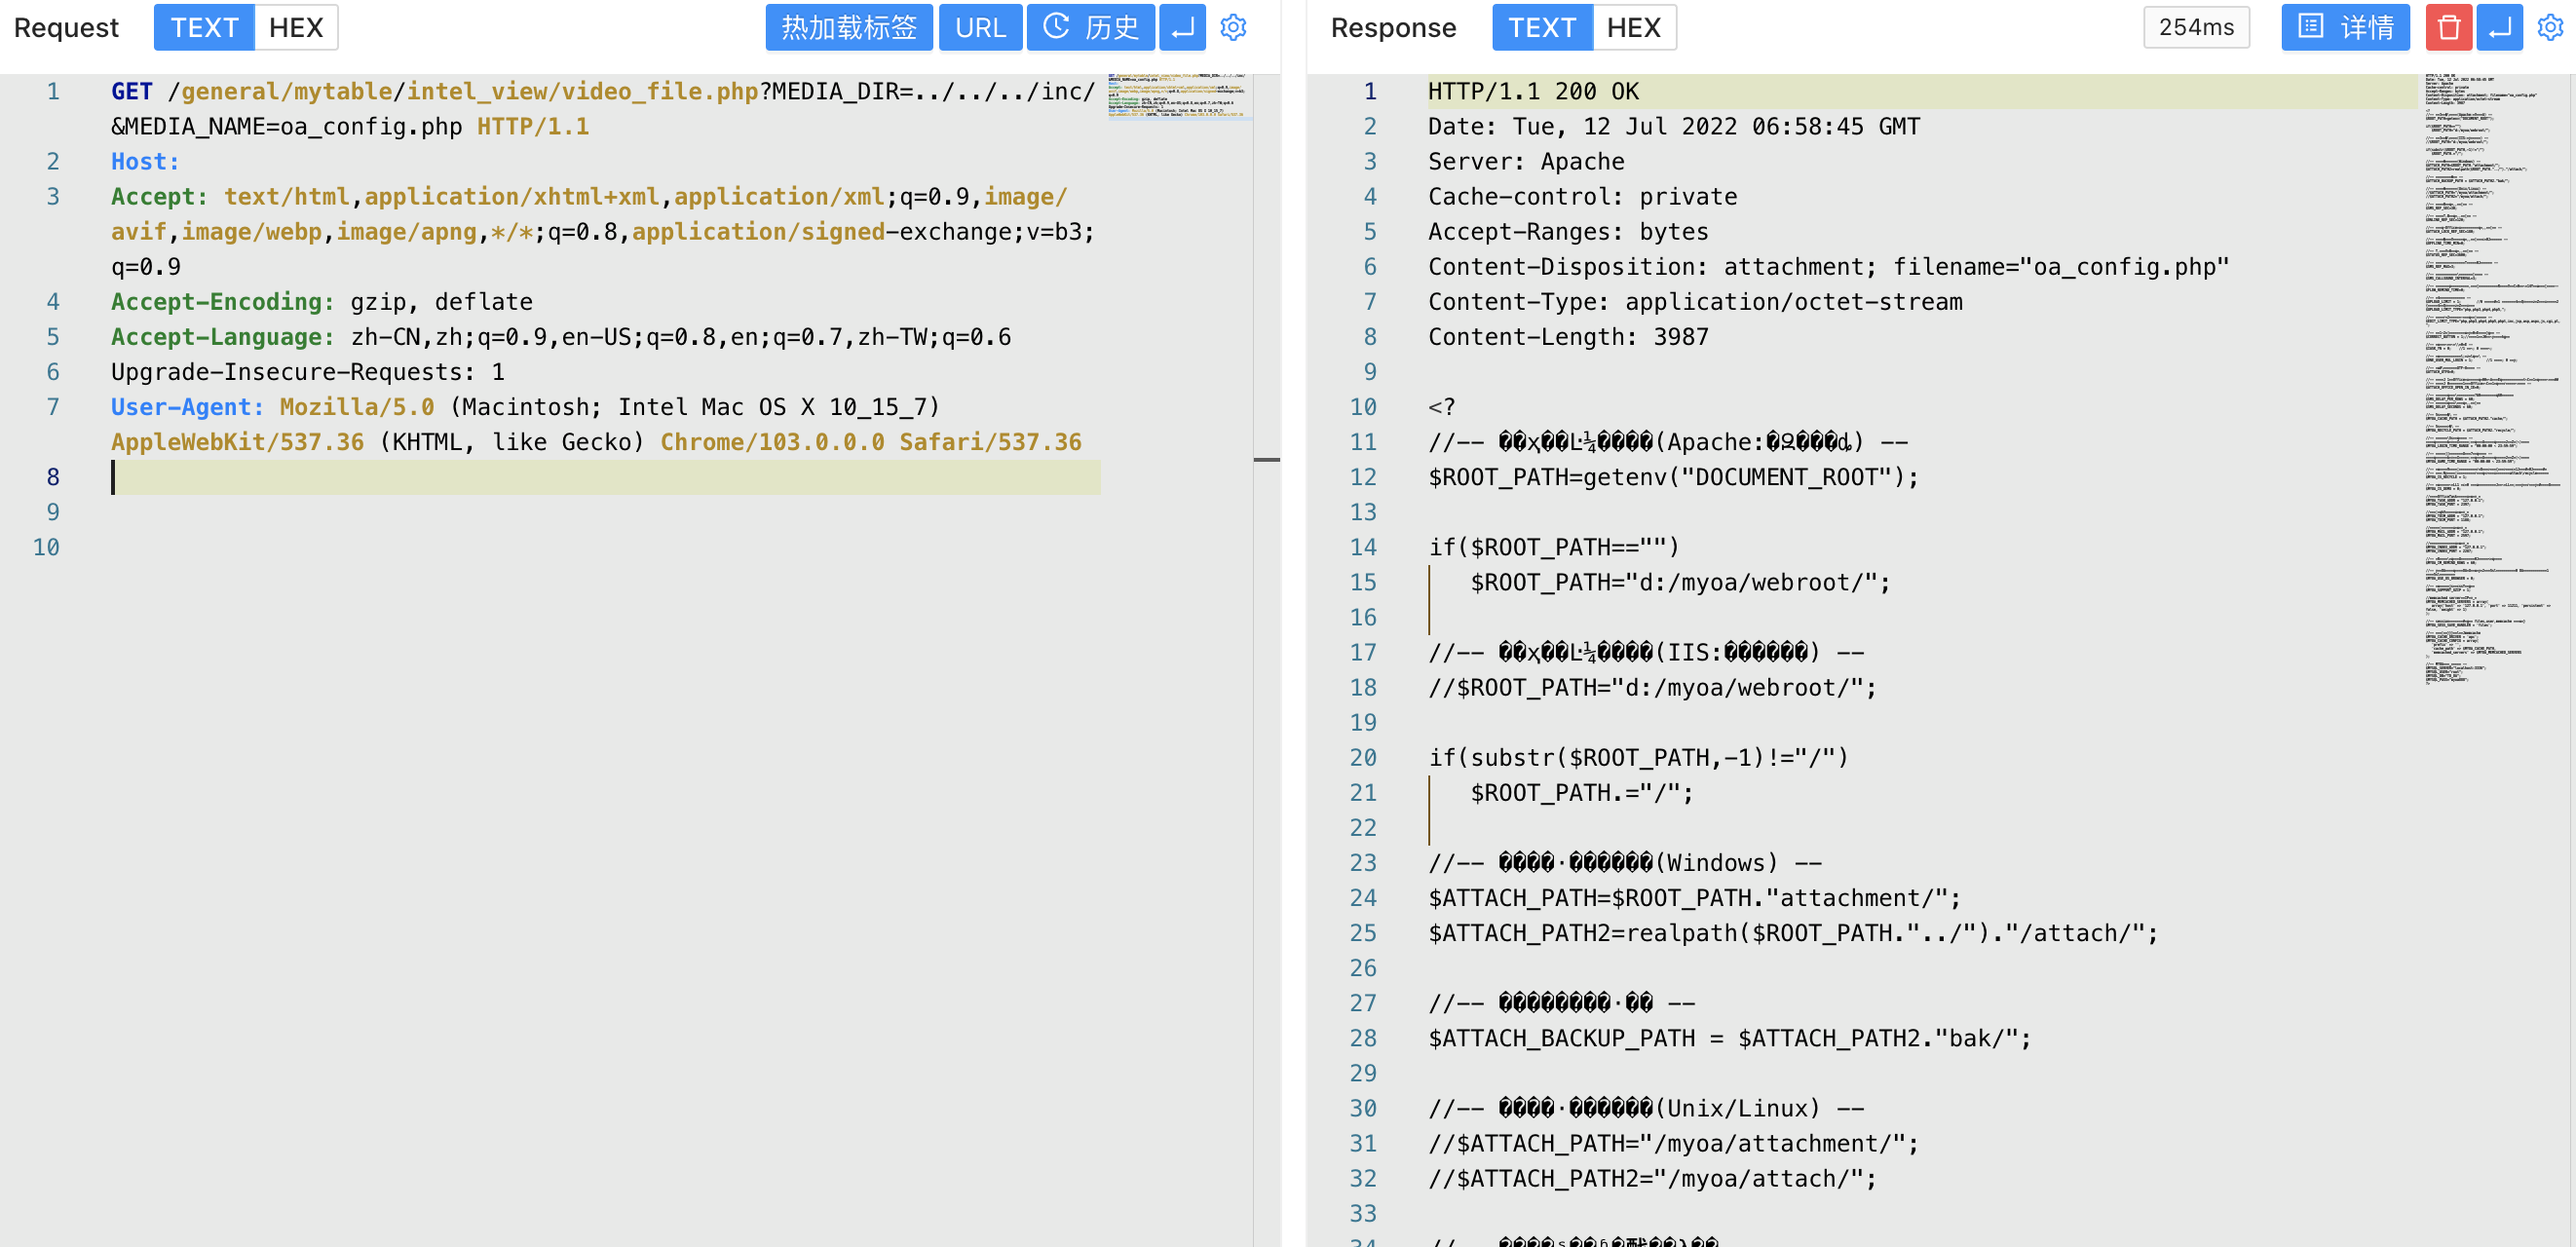Switch Request view to TEXT
This screenshot has width=2576, height=1247.
coord(204,27)
